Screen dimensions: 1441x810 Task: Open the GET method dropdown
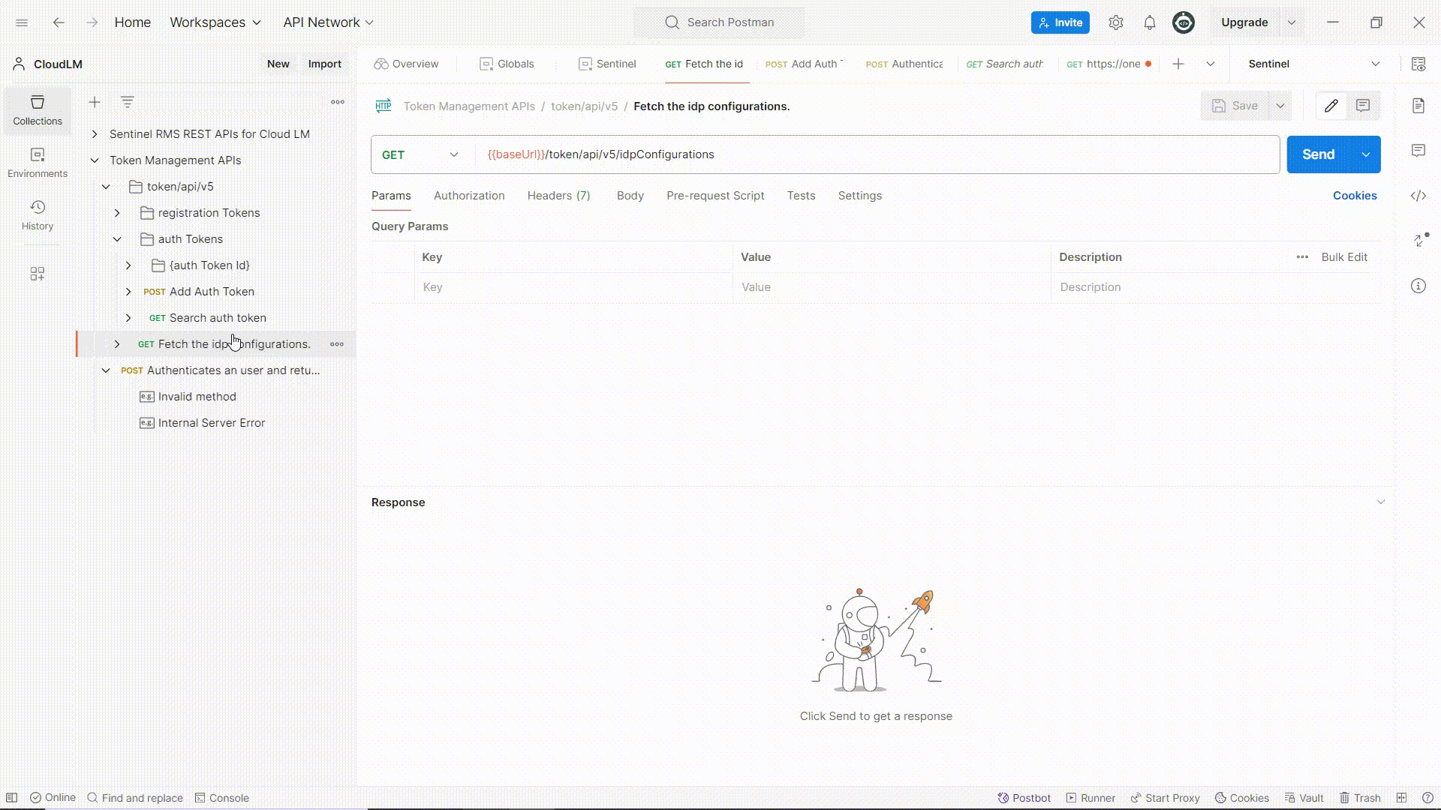coord(420,154)
